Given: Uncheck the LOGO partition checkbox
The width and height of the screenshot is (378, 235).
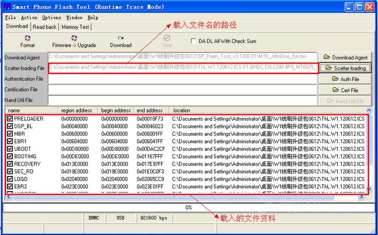Looking at the screenshot, I should tap(10, 179).
